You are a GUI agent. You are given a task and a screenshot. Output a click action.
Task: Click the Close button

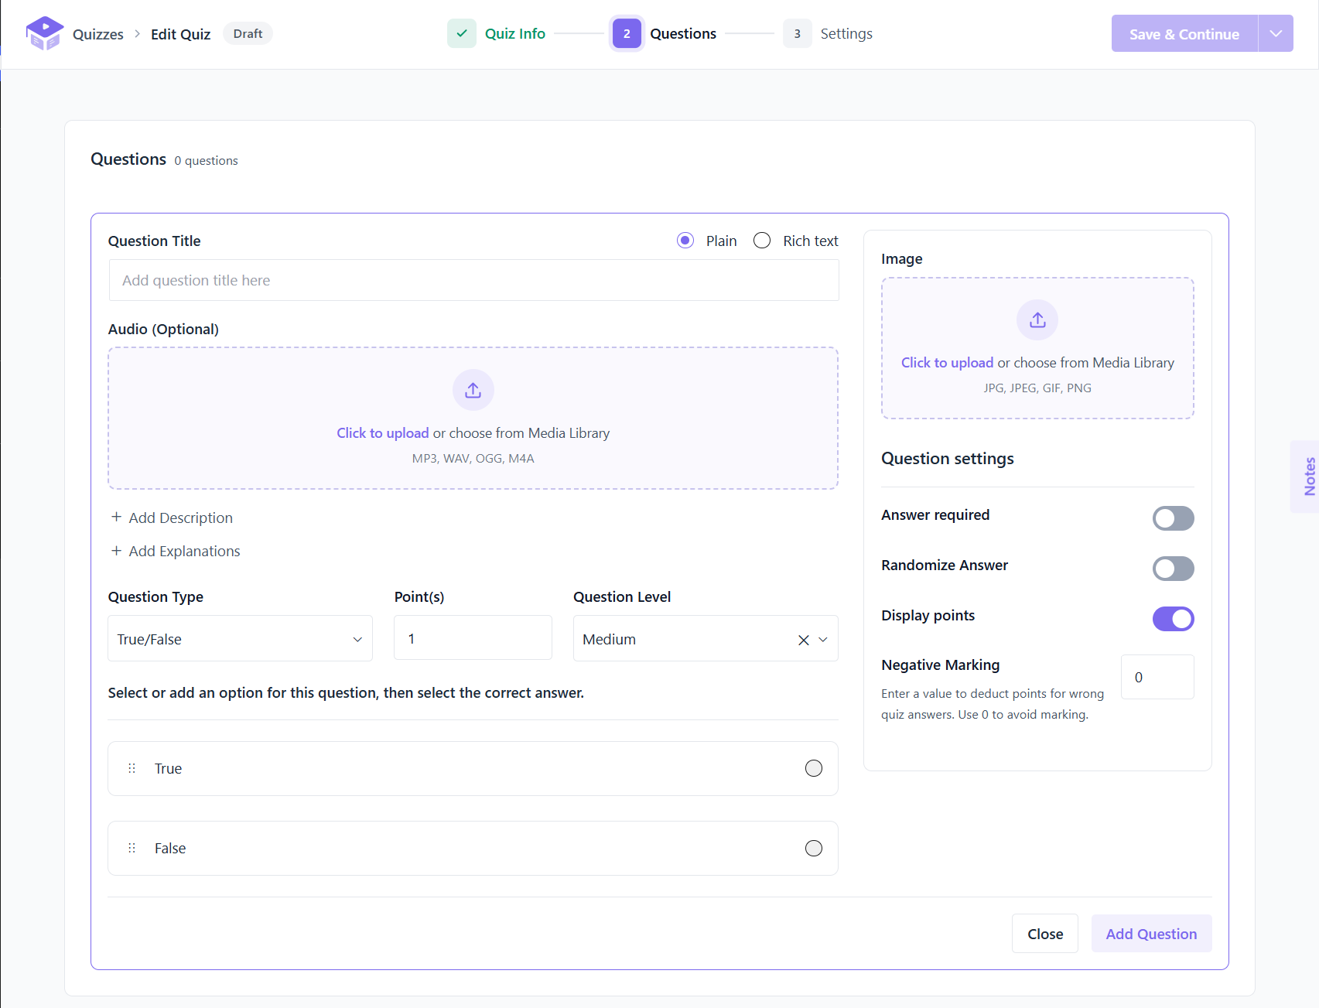pyautogui.click(x=1044, y=934)
